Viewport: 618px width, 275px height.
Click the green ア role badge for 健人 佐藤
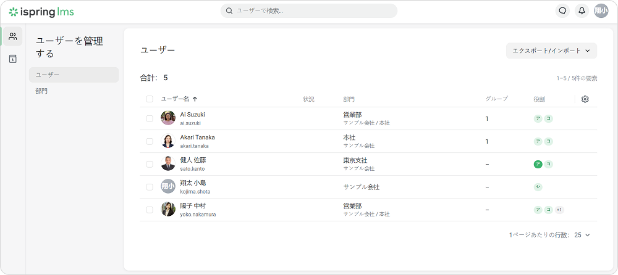(538, 164)
